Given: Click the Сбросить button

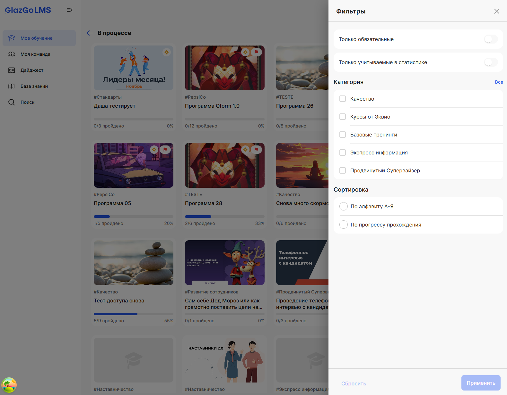Looking at the screenshot, I should (x=354, y=383).
